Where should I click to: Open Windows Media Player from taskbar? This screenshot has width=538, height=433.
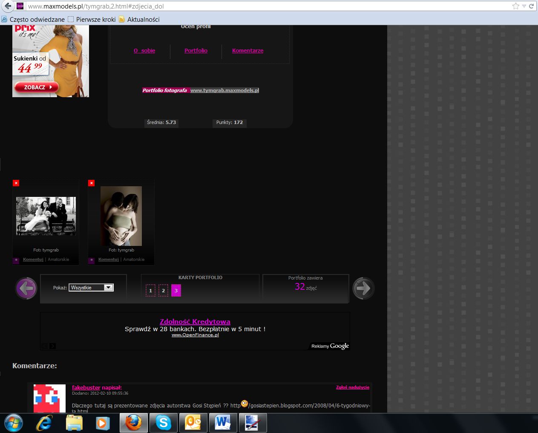[x=102, y=423]
